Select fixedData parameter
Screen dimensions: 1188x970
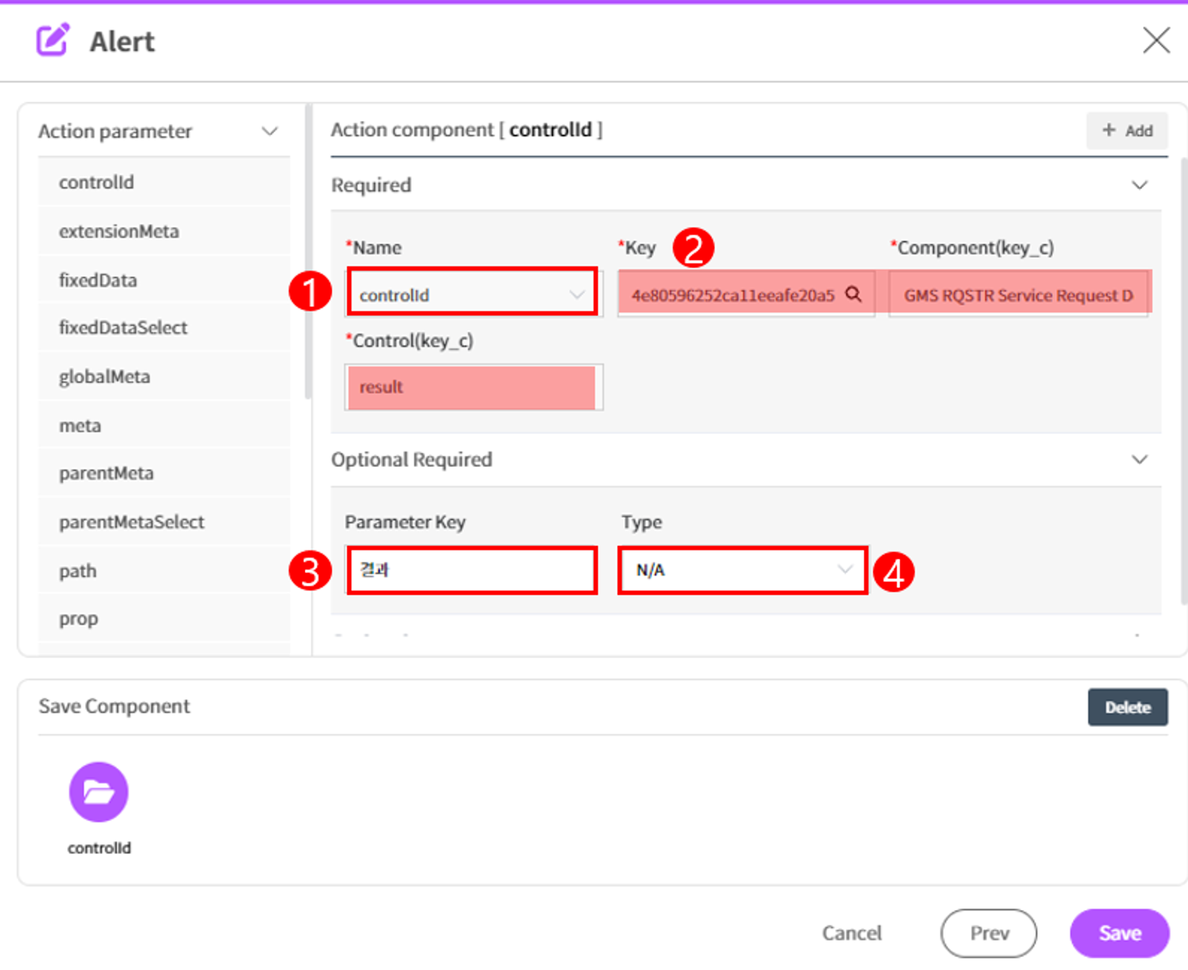[x=164, y=280]
